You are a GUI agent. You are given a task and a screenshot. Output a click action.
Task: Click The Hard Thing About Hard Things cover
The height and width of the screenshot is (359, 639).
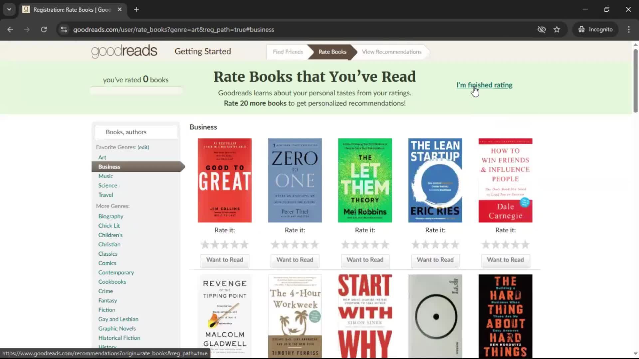[x=506, y=316]
